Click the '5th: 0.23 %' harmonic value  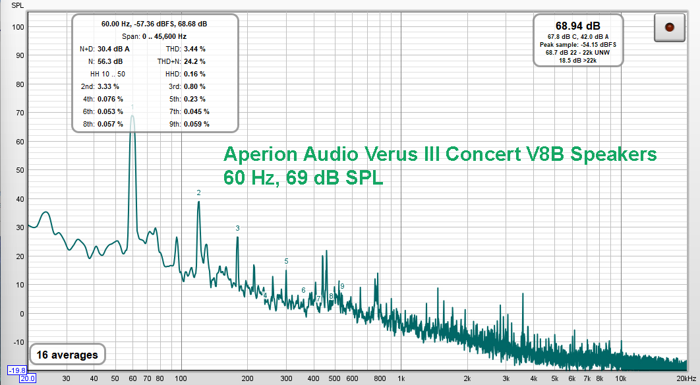187,99
